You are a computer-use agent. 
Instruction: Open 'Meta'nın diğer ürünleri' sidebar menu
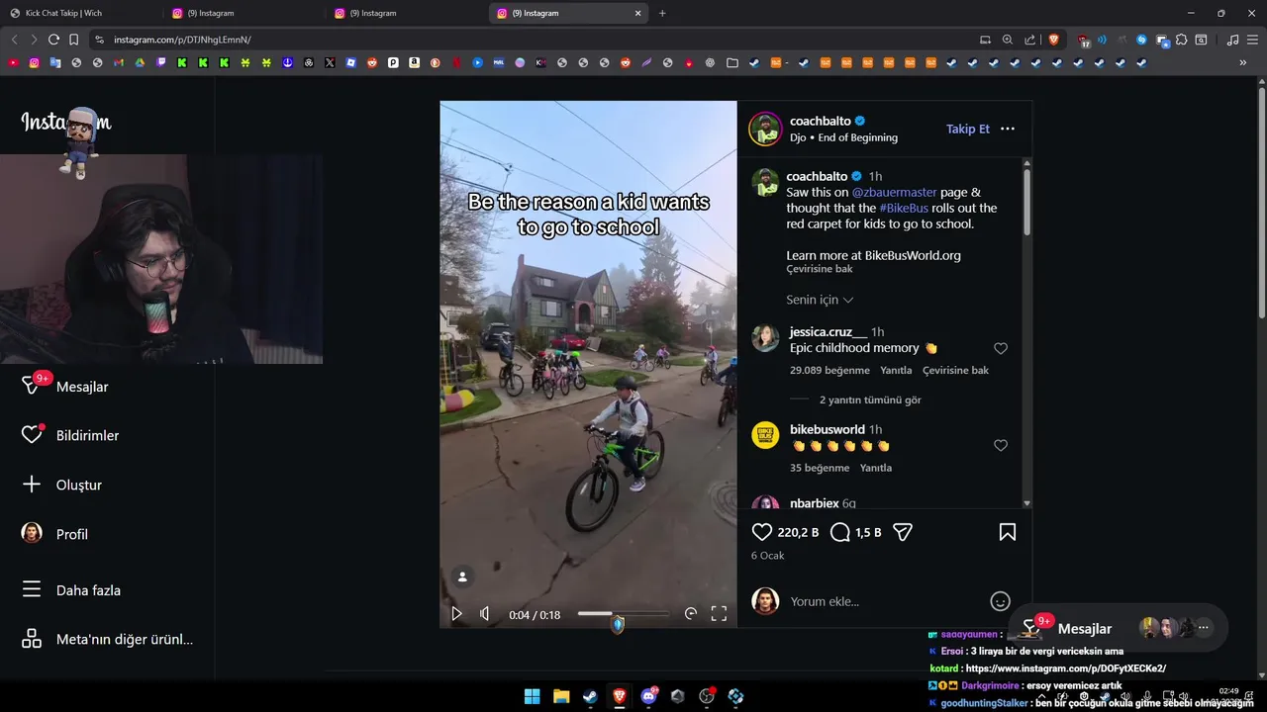click(107, 639)
